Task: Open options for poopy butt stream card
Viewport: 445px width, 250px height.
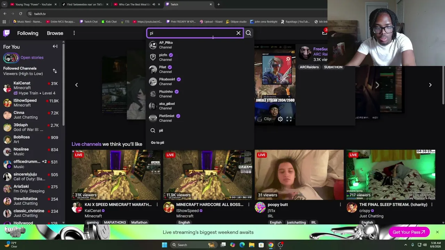Action: (x=340, y=205)
